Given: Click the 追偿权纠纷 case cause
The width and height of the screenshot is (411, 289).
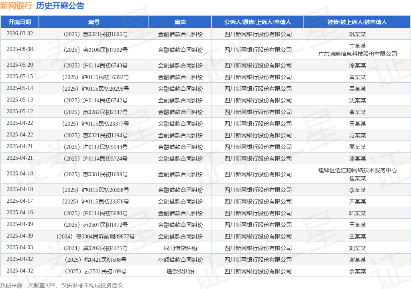Looking at the screenshot, I should tap(180, 271).
